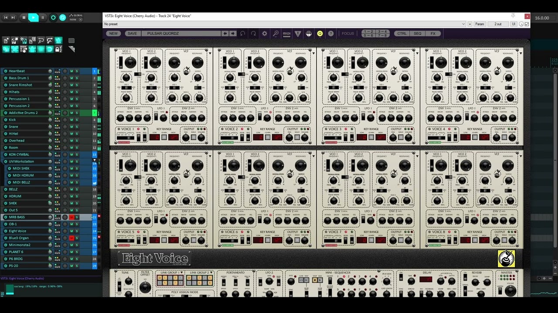Toggle the UI button in plugin header
This screenshot has width=558, height=313.
click(x=514, y=24)
